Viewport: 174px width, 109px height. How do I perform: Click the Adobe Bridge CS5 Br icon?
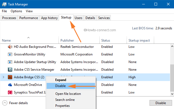(x=10, y=77)
